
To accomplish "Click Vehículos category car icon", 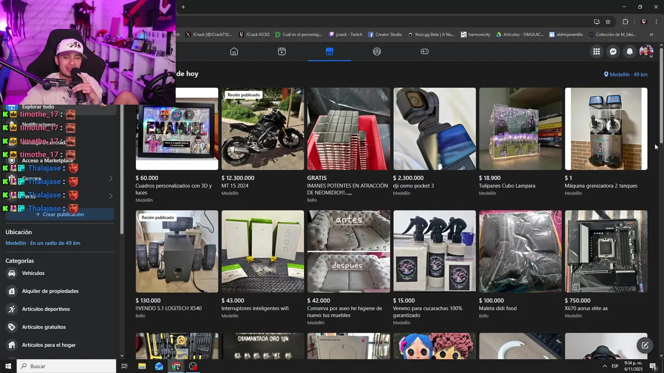I will tap(11, 273).
